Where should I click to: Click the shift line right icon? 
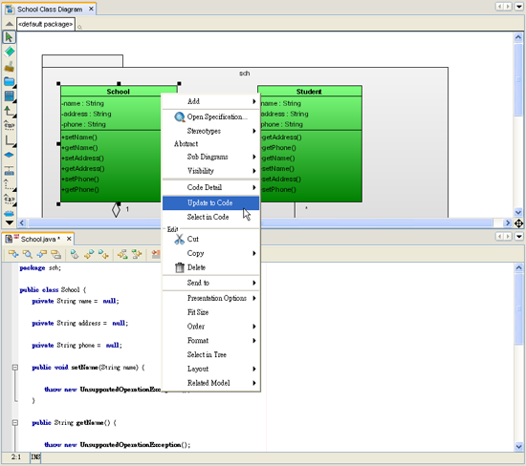click(x=137, y=255)
